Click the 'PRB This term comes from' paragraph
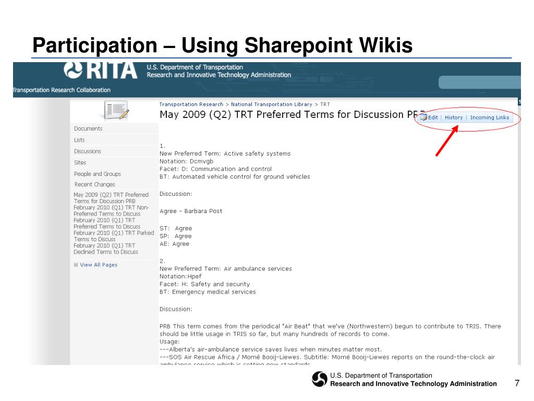Screen dimensions: 534x401 330,330
